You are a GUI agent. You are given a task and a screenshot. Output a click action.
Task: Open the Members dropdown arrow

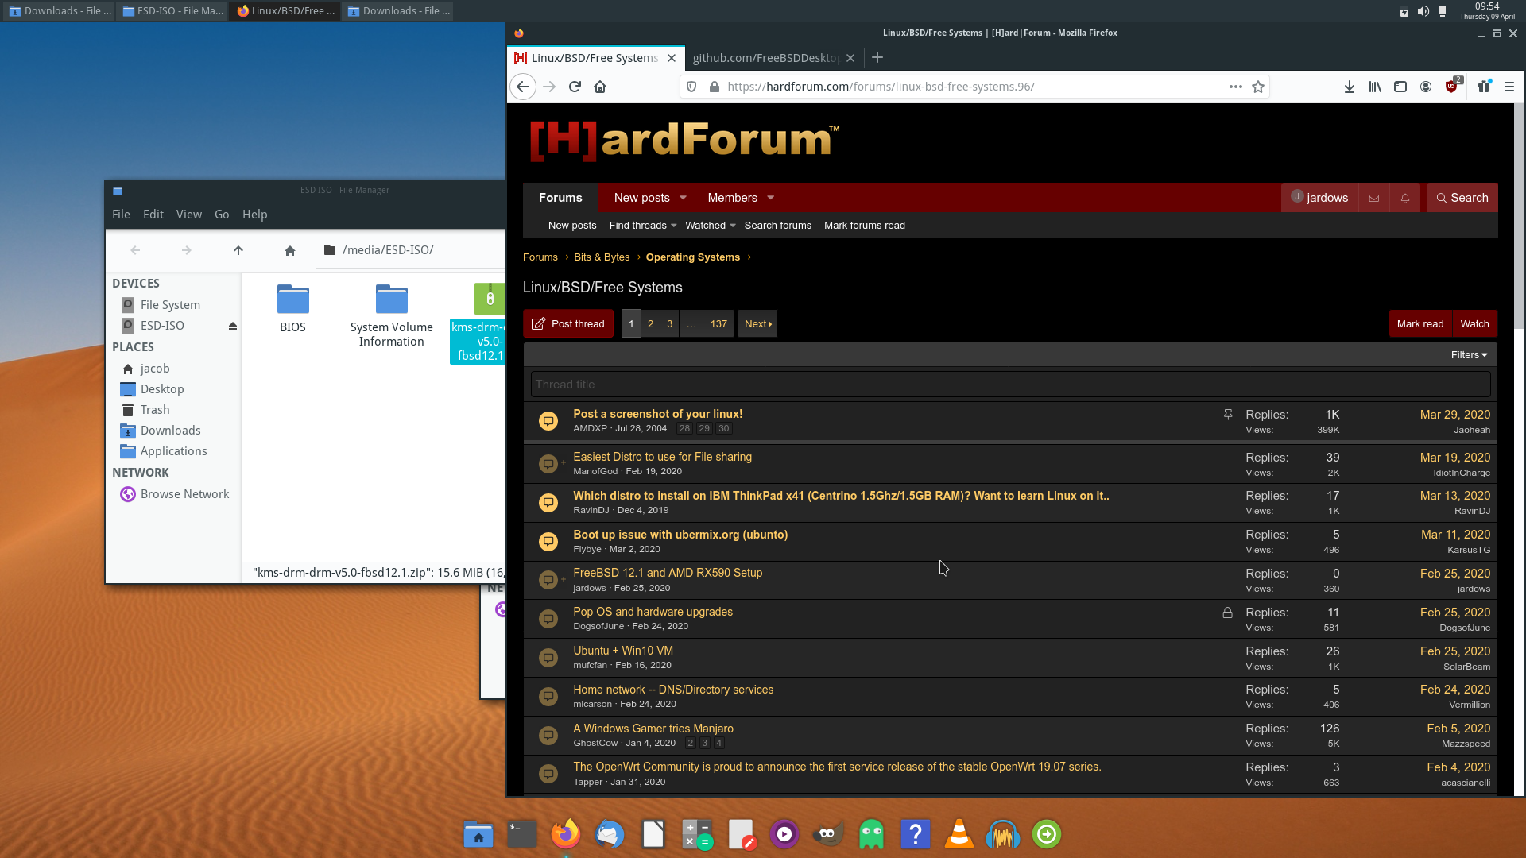(x=770, y=198)
